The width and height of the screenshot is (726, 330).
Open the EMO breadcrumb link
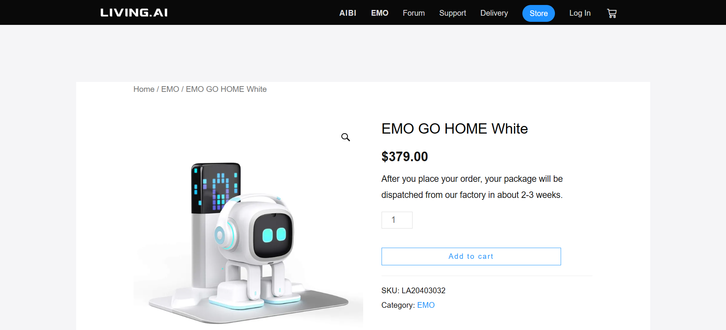tap(170, 89)
